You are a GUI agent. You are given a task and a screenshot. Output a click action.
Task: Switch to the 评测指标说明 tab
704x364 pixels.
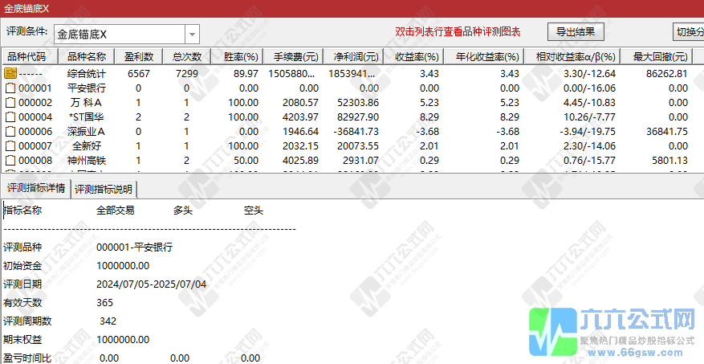point(104,190)
